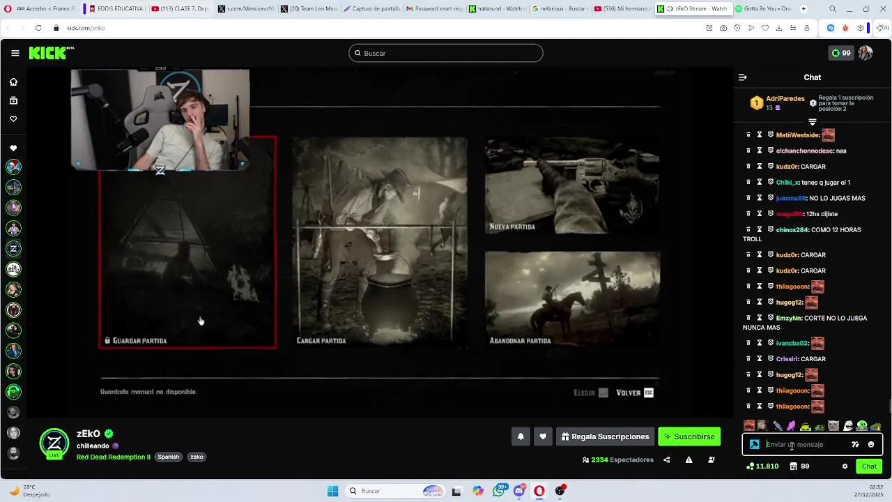Open the Browse icon in Kick sidebar
This screenshot has width=892, height=502.
(x=13, y=101)
